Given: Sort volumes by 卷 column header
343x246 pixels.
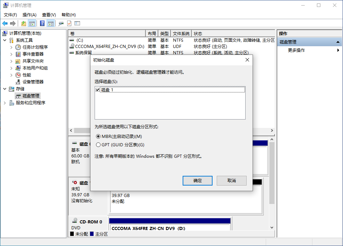Looking at the screenshot, I should [107, 34].
